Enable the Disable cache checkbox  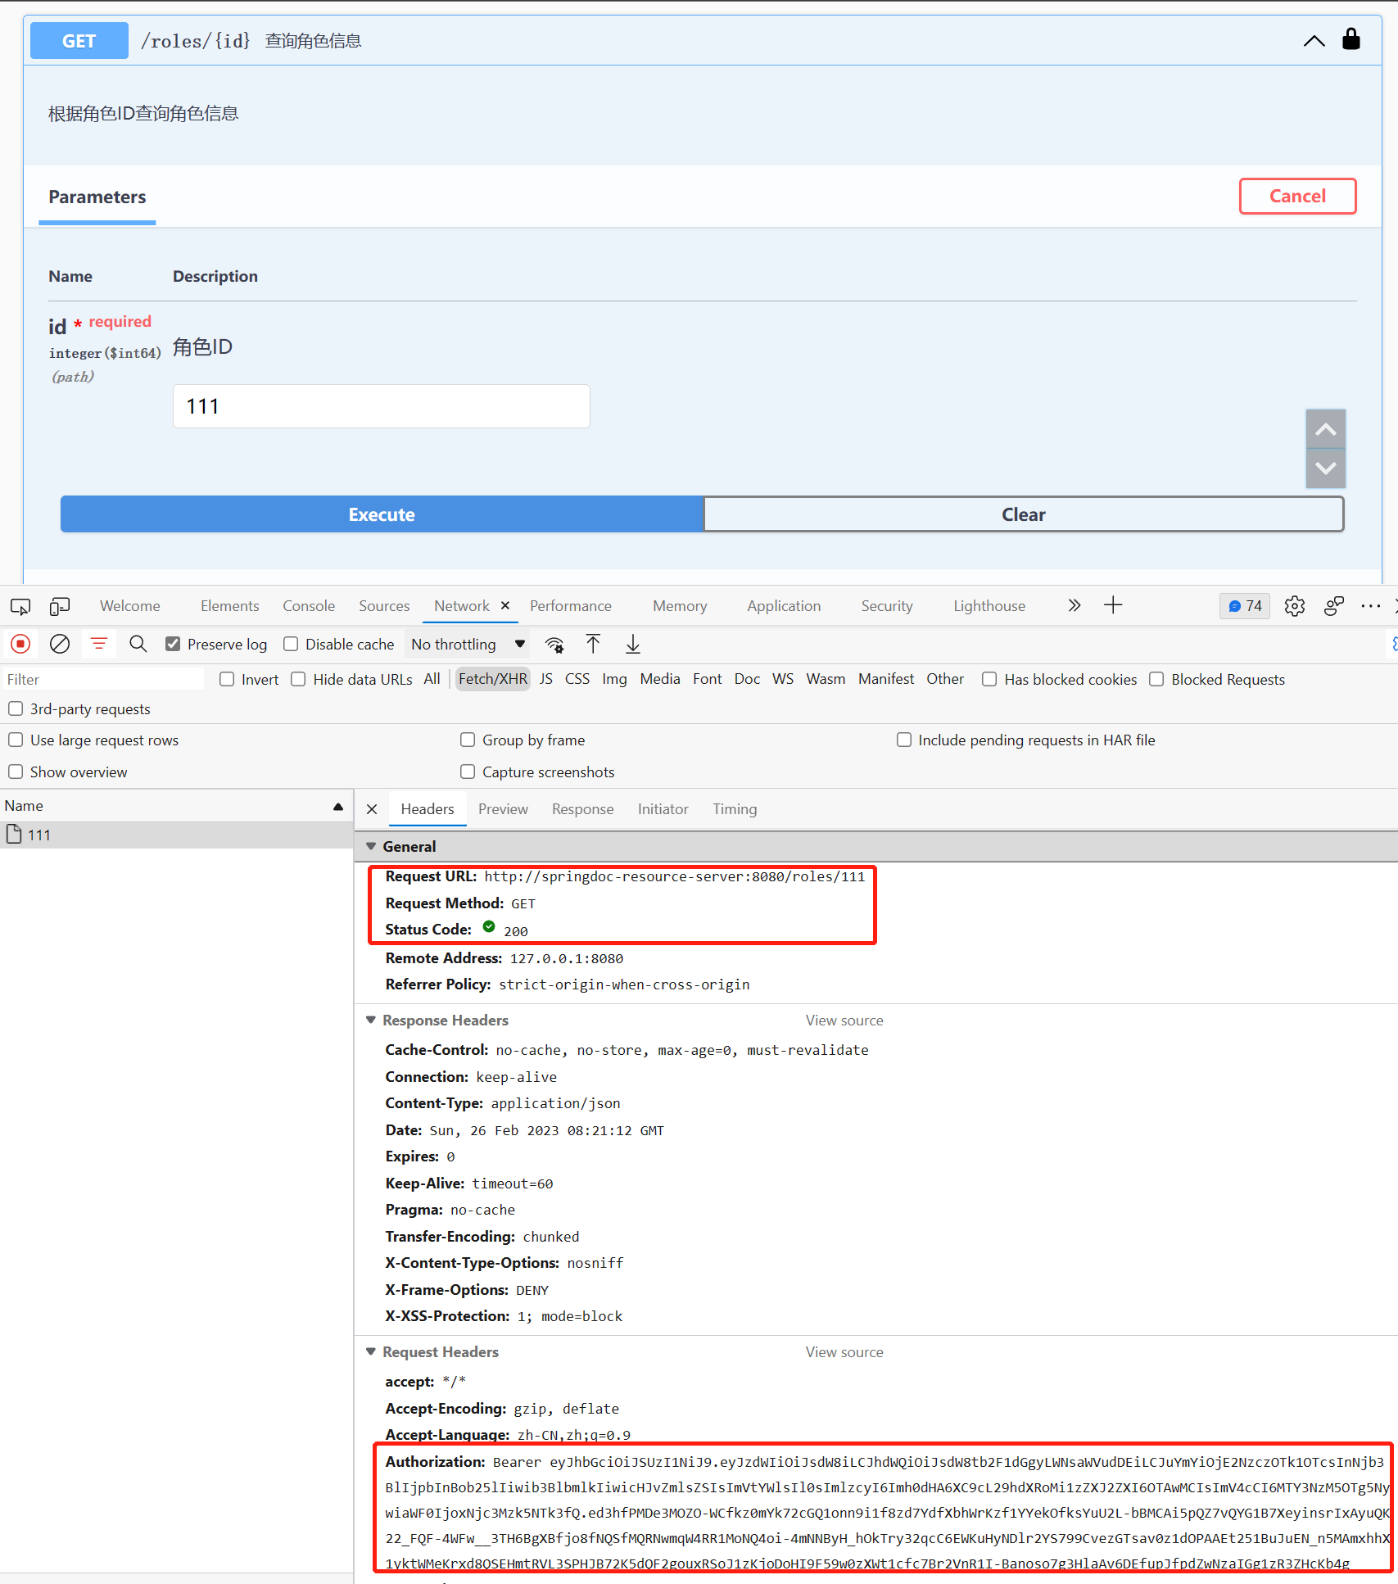(291, 644)
